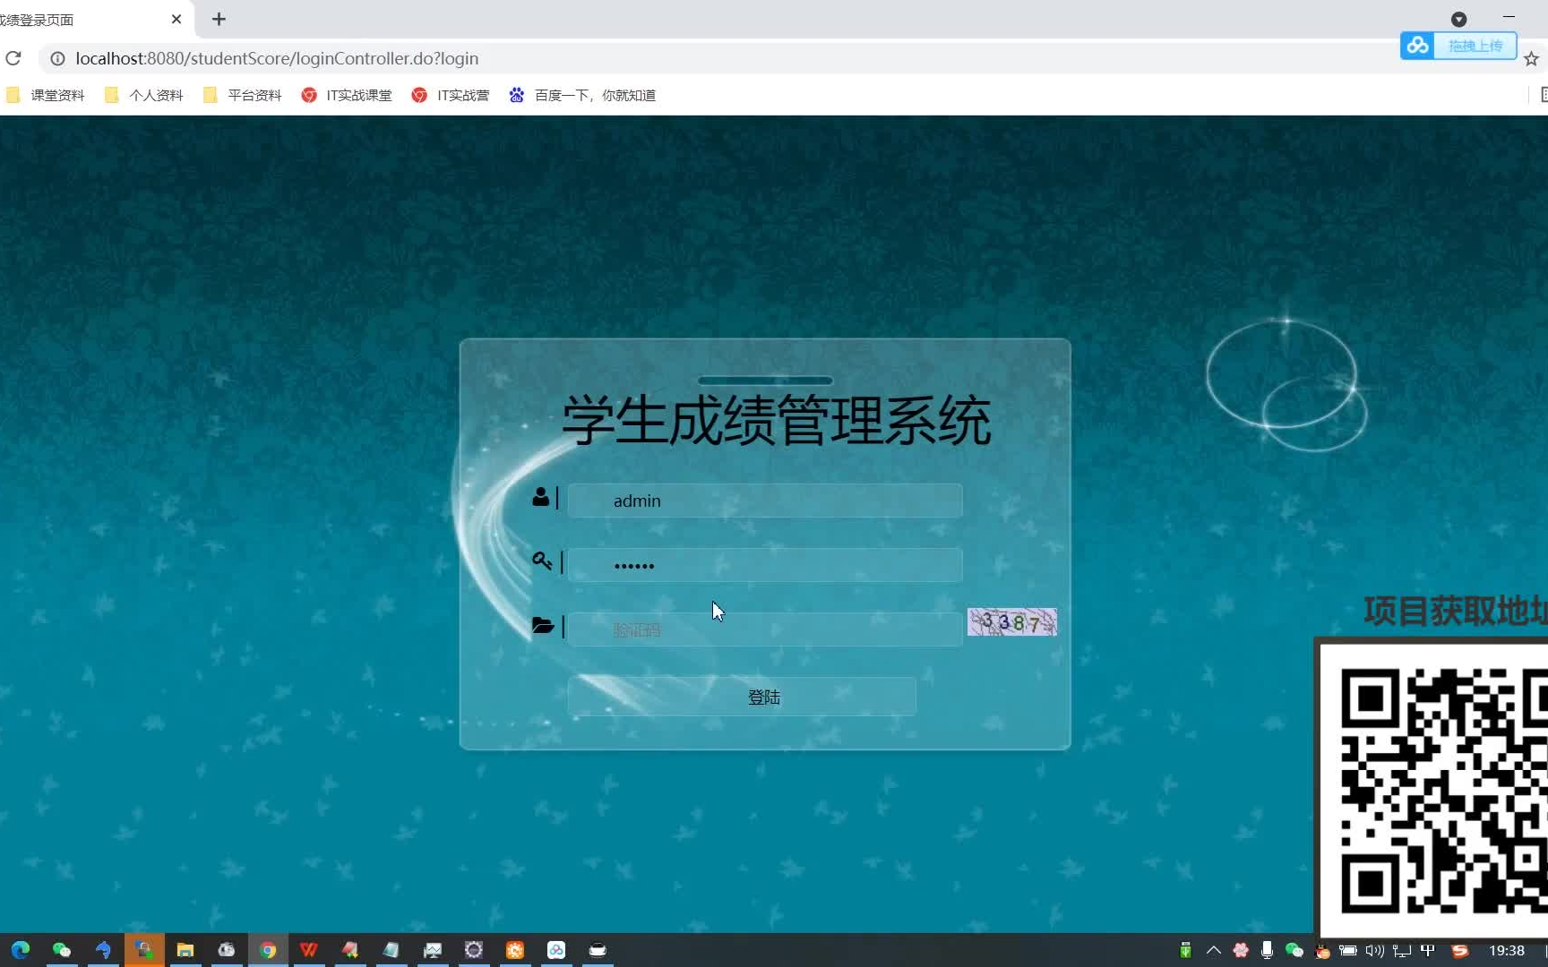This screenshot has width=1548, height=967.
Task: Open the IT实战营 bookmark
Action: 451,95
